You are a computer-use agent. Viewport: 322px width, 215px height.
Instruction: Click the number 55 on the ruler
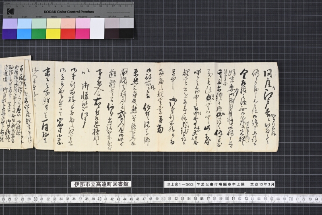coord(195,199)
